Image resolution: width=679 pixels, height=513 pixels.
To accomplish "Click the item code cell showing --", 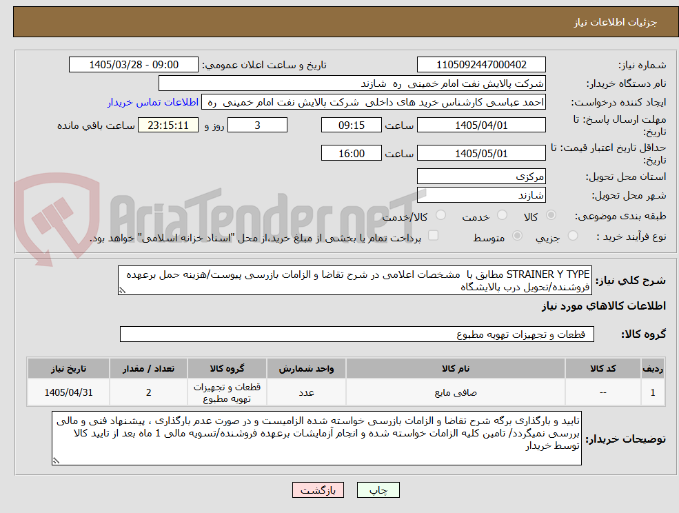I will [602, 392].
